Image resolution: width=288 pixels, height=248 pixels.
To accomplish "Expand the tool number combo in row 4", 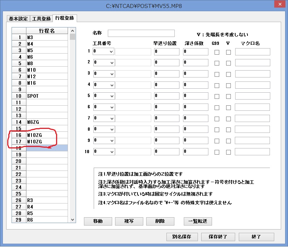I will tap(112, 85).
